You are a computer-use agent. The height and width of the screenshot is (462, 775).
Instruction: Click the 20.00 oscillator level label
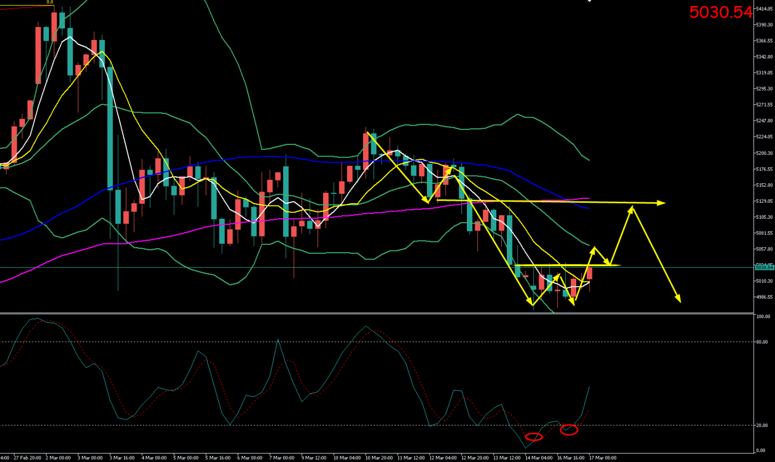(762, 425)
